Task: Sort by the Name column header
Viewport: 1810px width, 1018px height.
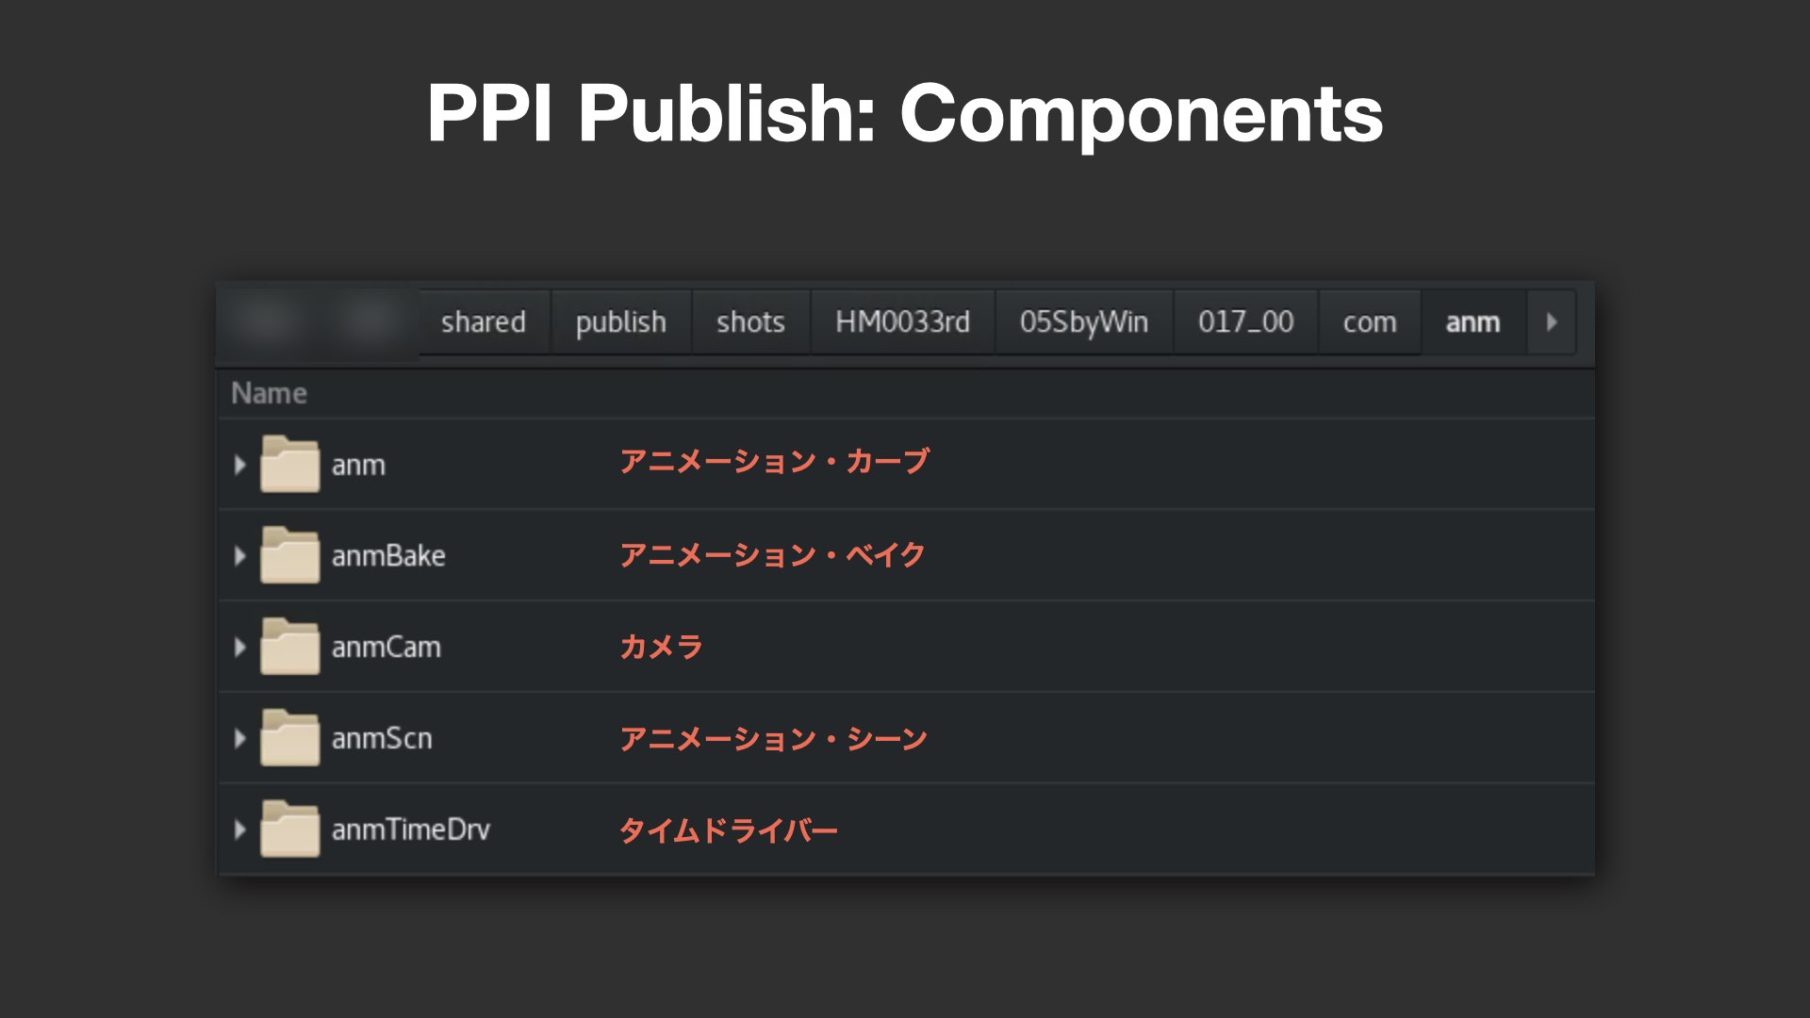Action: [269, 393]
